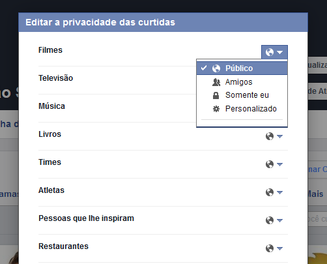
Task: Select the Público menu entry
Action: [242, 68]
